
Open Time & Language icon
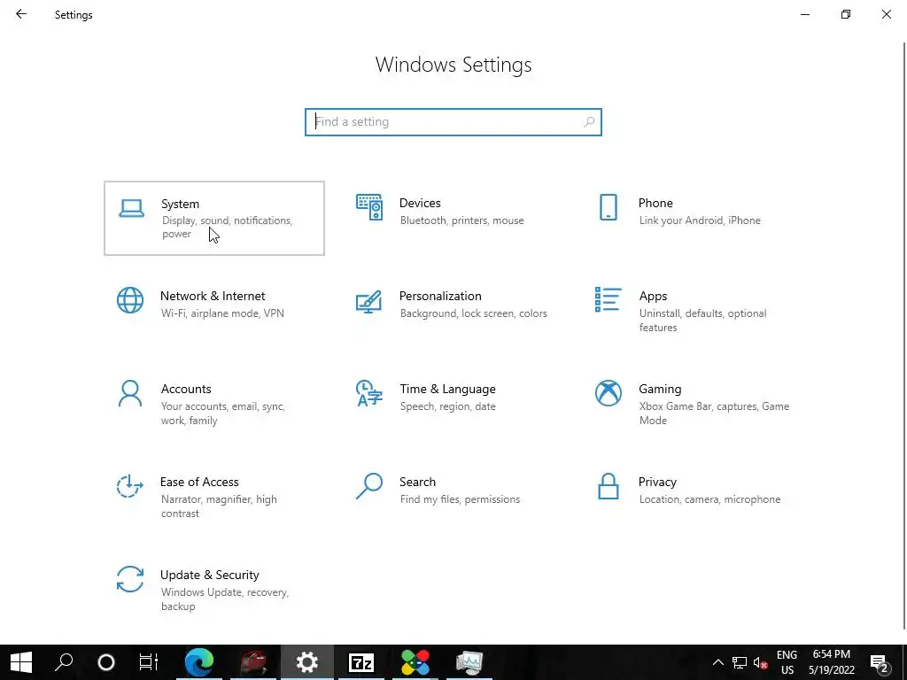click(x=369, y=393)
